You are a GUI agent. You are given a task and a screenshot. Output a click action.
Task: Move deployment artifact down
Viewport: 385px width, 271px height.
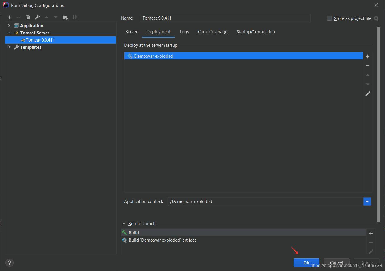point(368,84)
